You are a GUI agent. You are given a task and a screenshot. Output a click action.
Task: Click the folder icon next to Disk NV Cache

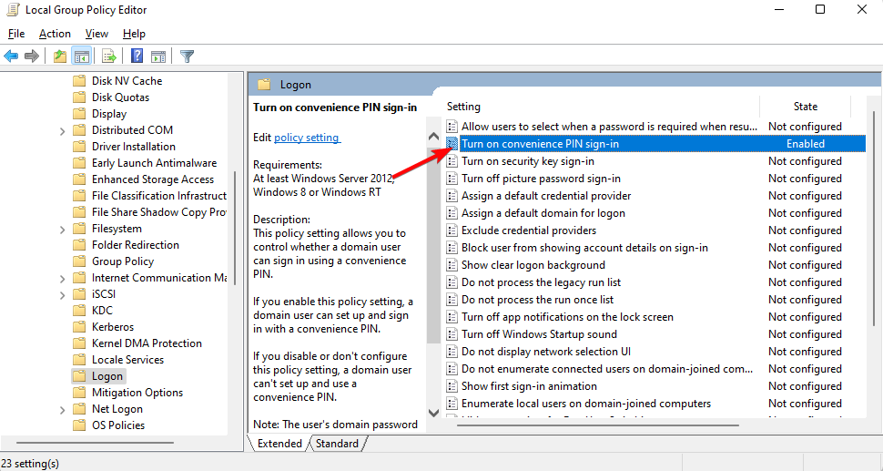pos(79,80)
